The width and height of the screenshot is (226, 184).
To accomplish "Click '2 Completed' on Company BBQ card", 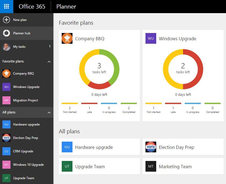I will pos(129,110).
